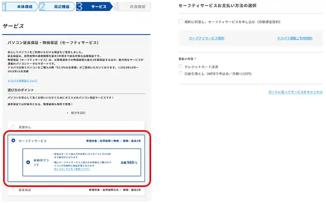Viewport: 326px width, 203px height.
Task: Check the 規約に同意し agreement checkbox
Action: click(181, 21)
